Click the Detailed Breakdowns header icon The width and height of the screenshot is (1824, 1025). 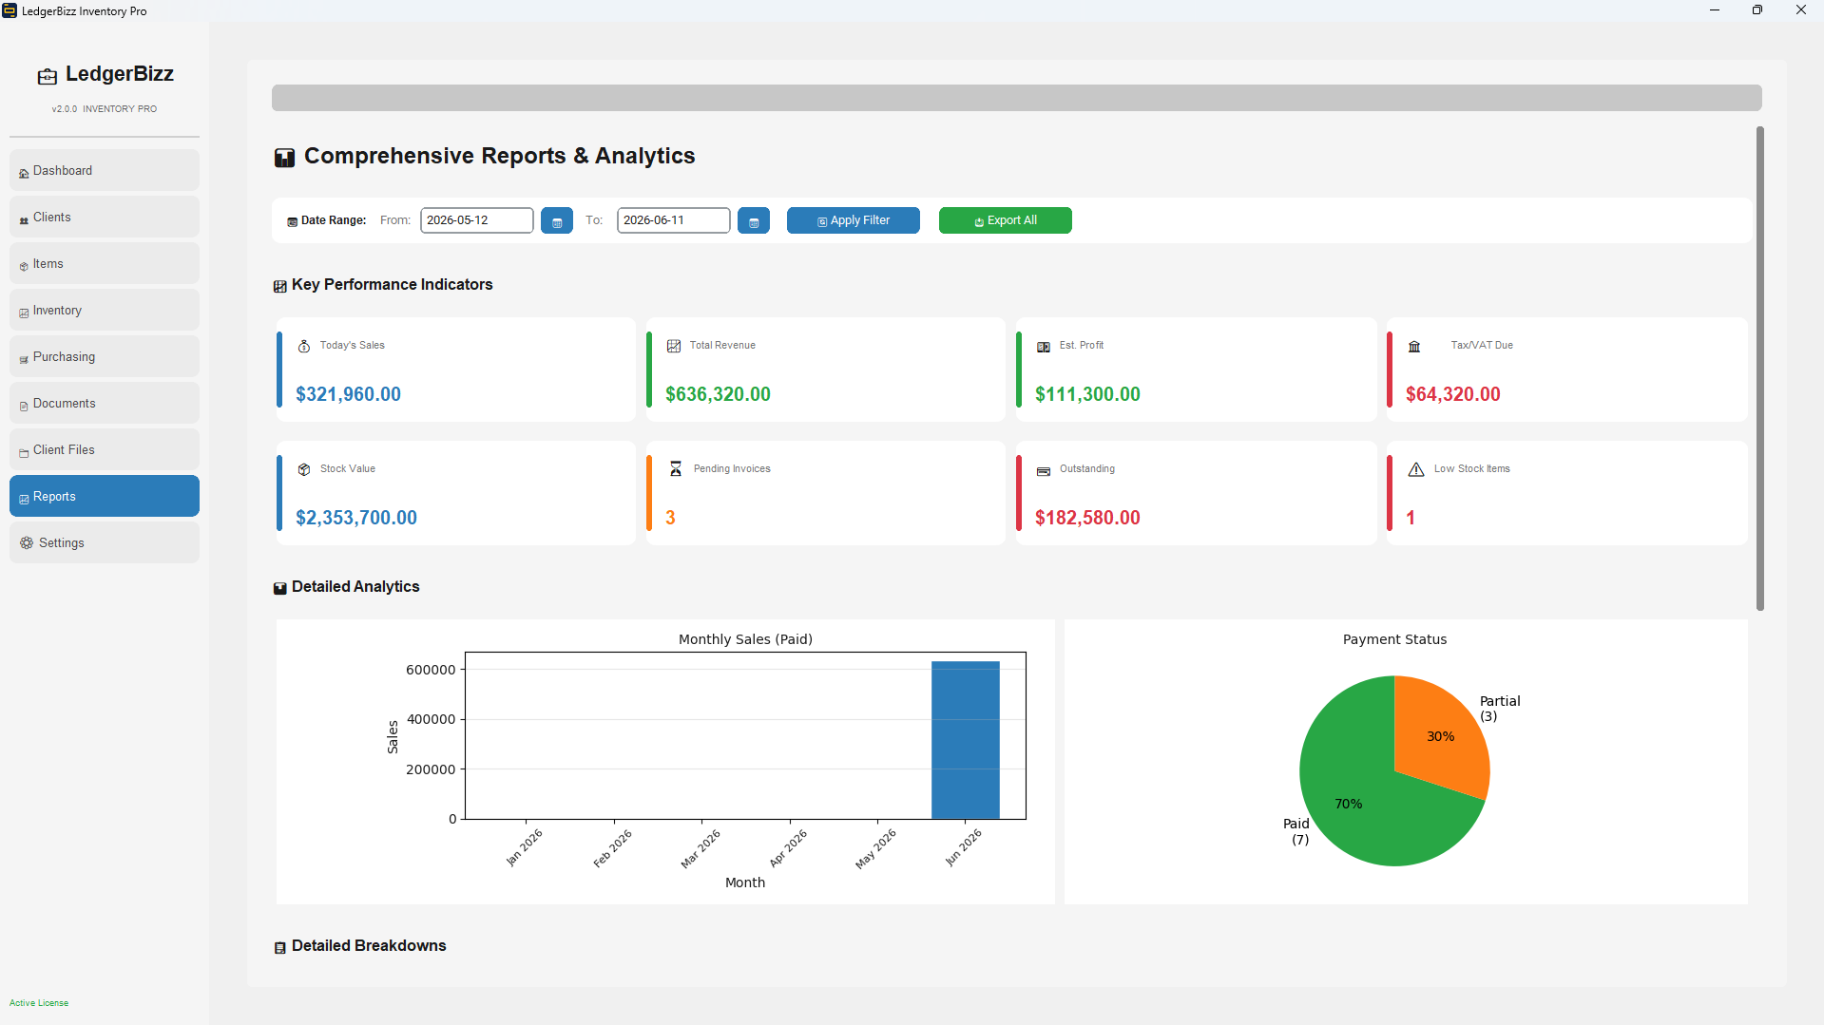[280, 947]
